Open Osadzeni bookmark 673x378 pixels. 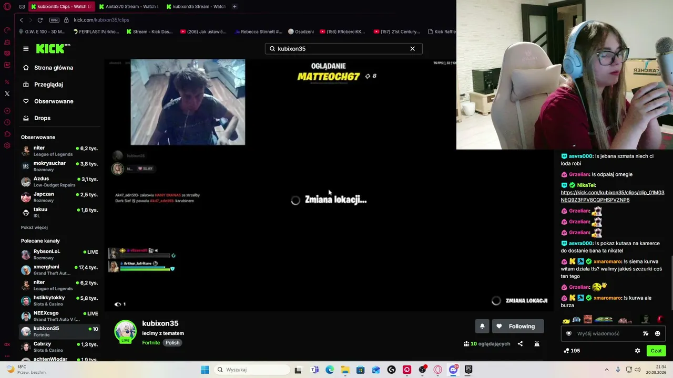tap(301, 31)
